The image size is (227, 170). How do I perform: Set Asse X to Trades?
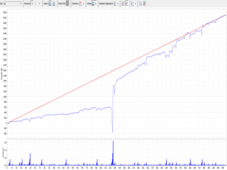click(50, 4)
